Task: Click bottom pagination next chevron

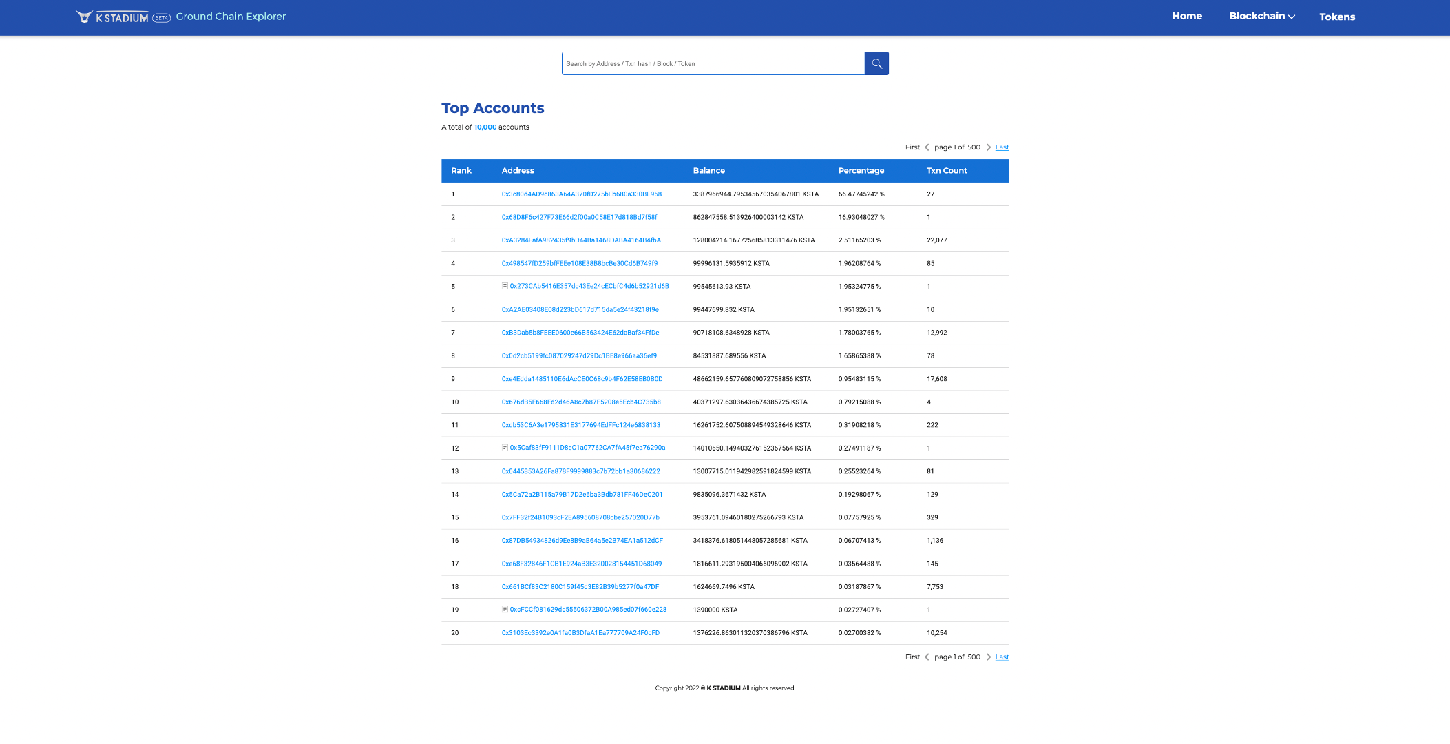Action: click(x=989, y=657)
